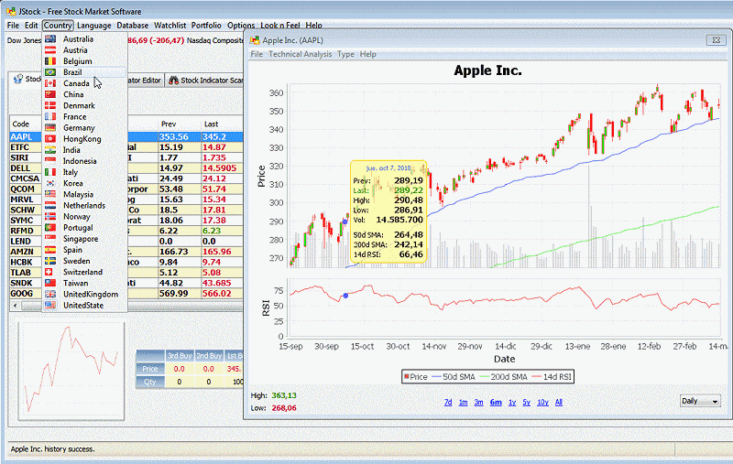Viewport: 733px width, 464px height.
Task: Click the Apple Inc. chart window title icon
Action: pos(256,40)
